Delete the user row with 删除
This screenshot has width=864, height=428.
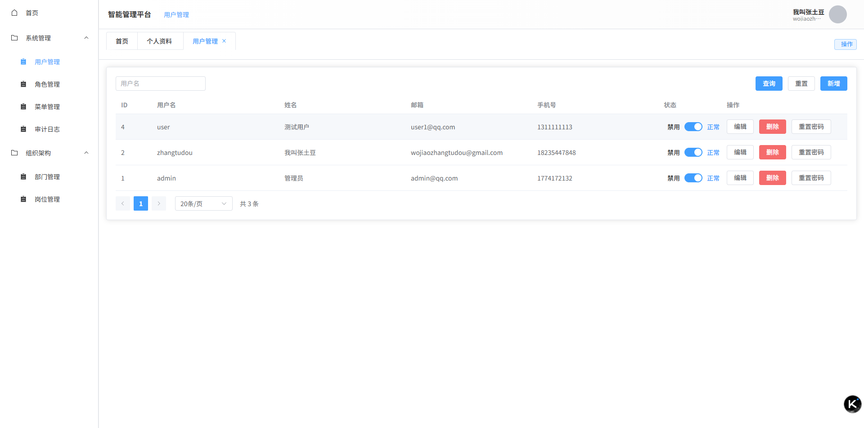(x=772, y=127)
